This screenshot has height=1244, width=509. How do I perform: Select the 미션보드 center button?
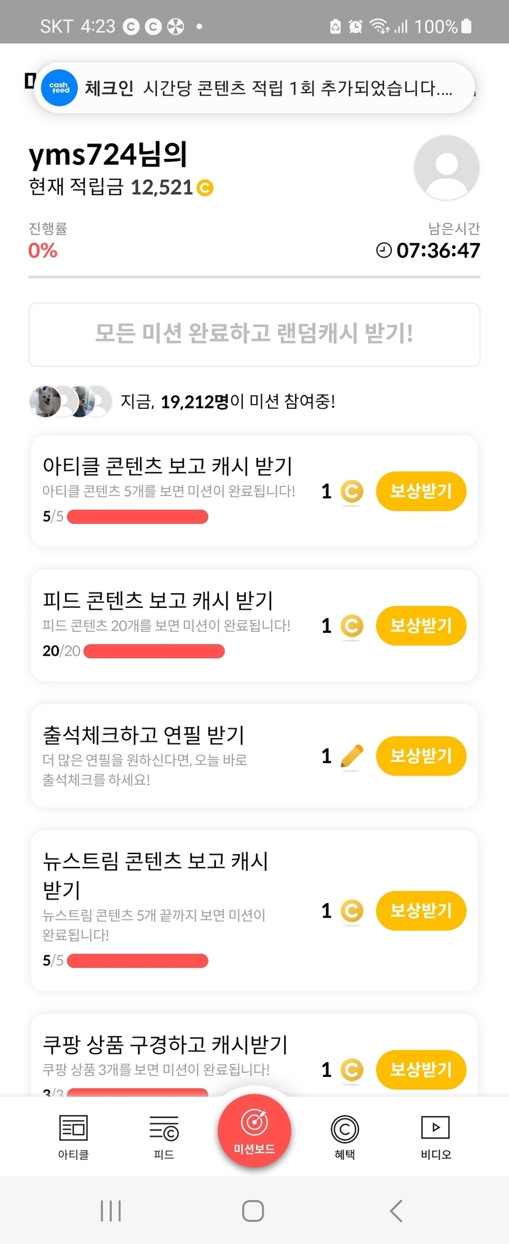[x=254, y=1130]
